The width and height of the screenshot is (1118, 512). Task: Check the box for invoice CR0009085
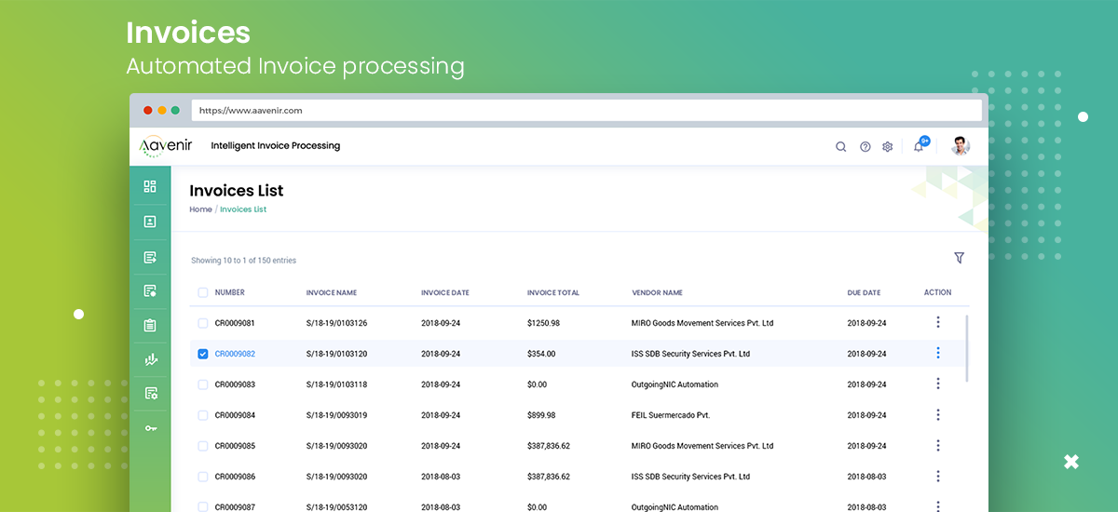pos(203,446)
